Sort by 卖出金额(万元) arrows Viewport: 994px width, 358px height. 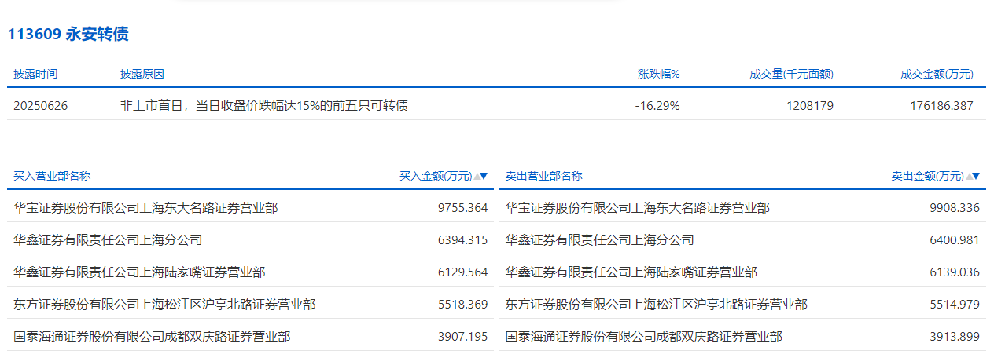(973, 177)
